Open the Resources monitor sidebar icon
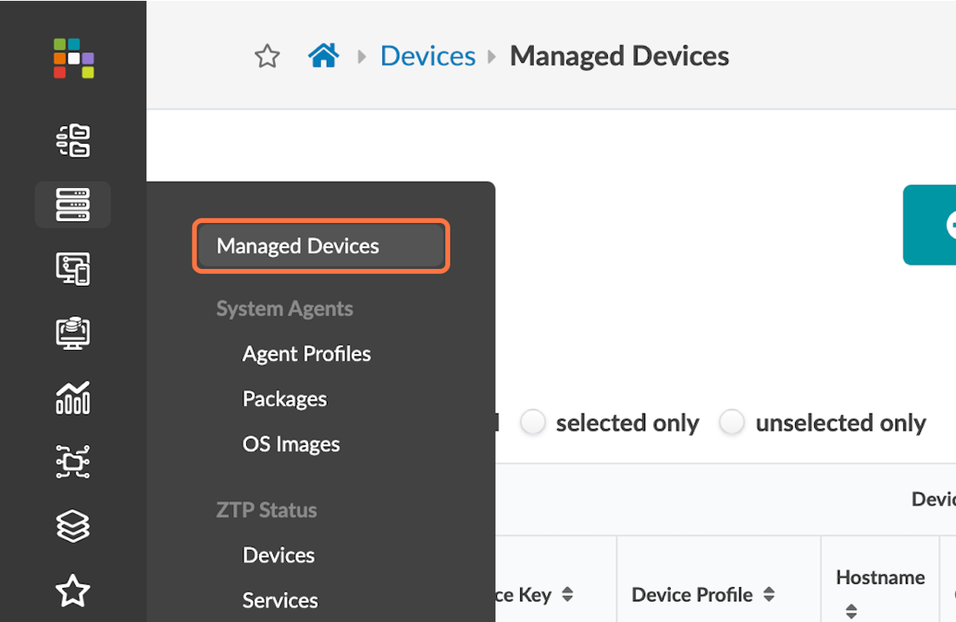The width and height of the screenshot is (956, 622). 73,333
